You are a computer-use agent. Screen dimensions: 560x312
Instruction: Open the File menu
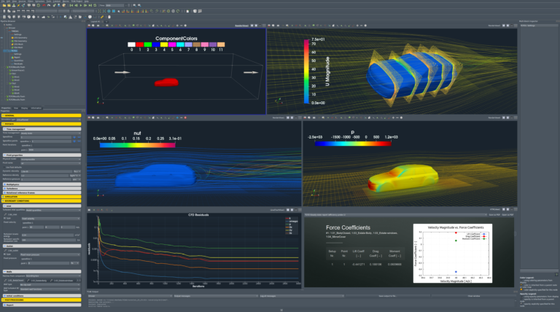click(x=3, y=1)
